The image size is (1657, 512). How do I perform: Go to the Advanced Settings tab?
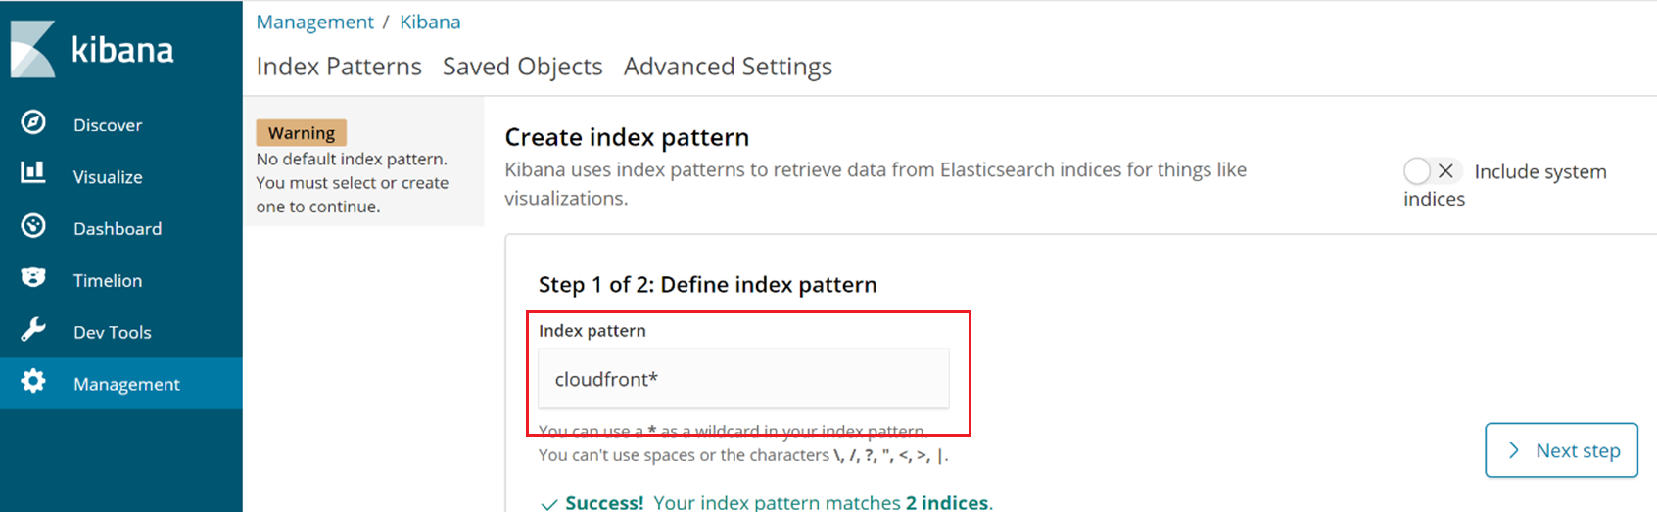728,67
